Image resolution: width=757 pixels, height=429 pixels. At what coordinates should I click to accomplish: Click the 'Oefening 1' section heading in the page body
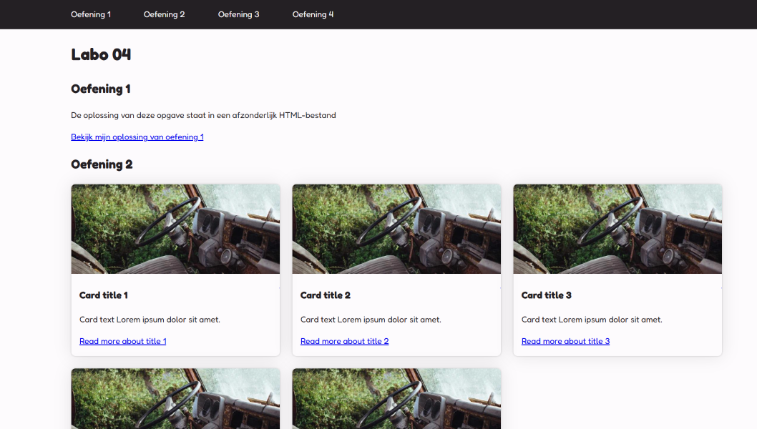pyautogui.click(x=100, y=89)
